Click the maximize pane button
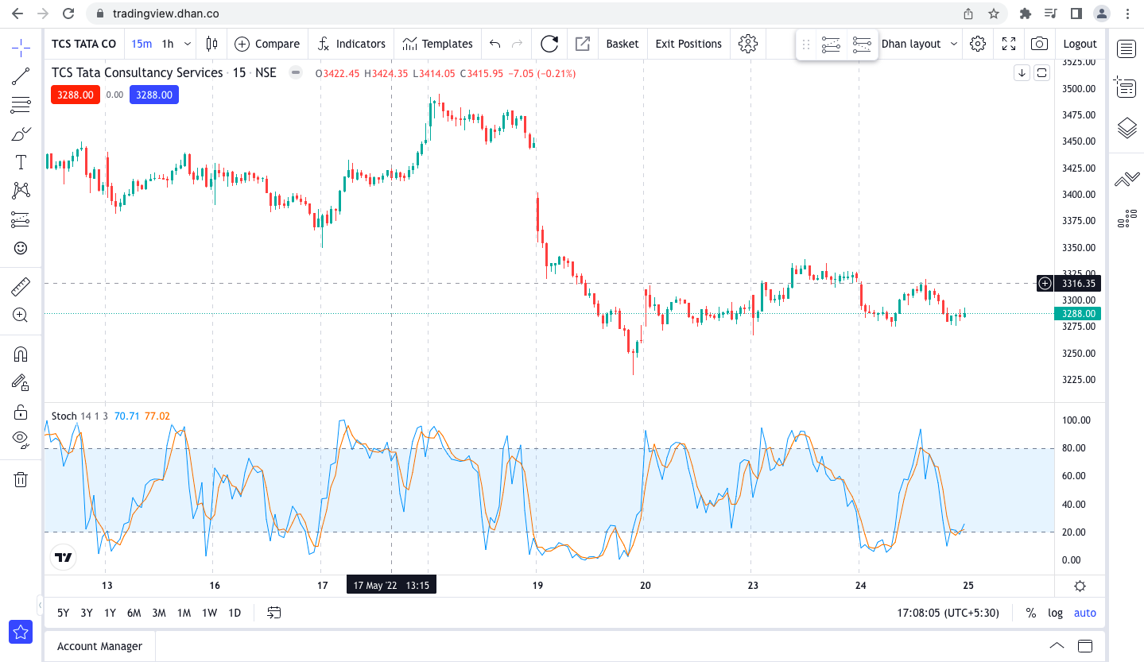The height and width of the screenshot is (662, 1144). [x=1041, y=73]
